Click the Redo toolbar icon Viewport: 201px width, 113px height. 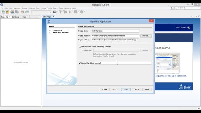[x=27, y=12]
